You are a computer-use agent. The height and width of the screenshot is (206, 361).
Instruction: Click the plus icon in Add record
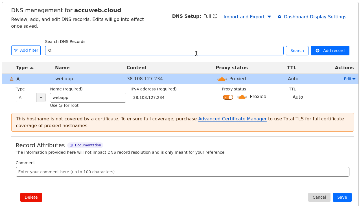click(x=318, y=51)
